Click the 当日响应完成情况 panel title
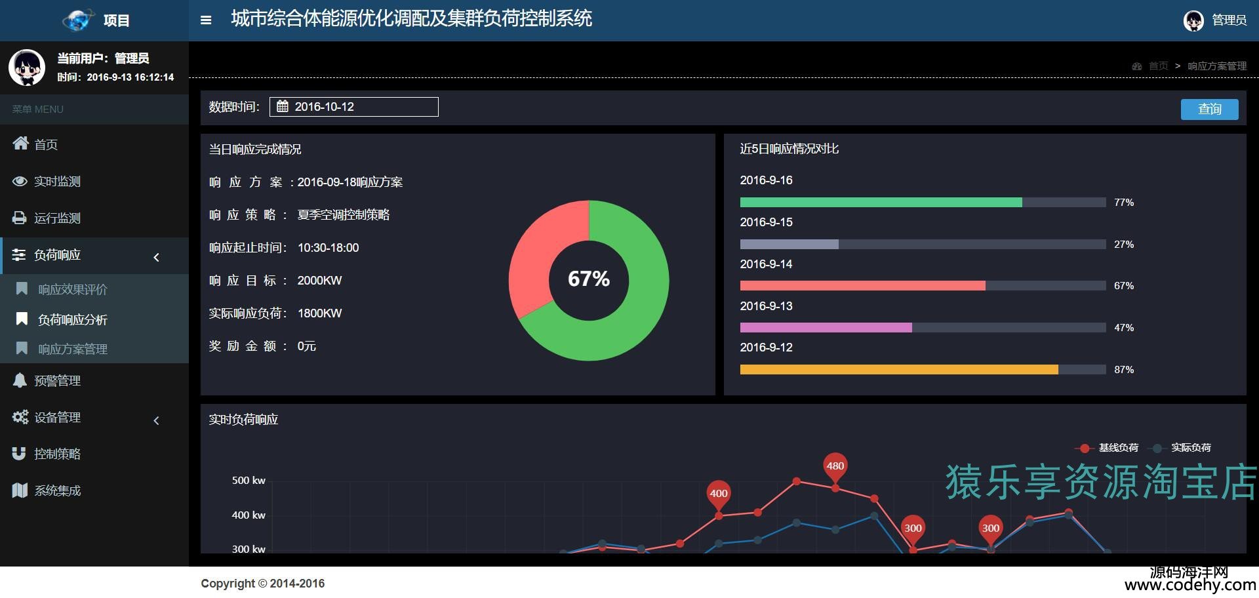The height and width of the screenshot is (598, 1259). 255,149
